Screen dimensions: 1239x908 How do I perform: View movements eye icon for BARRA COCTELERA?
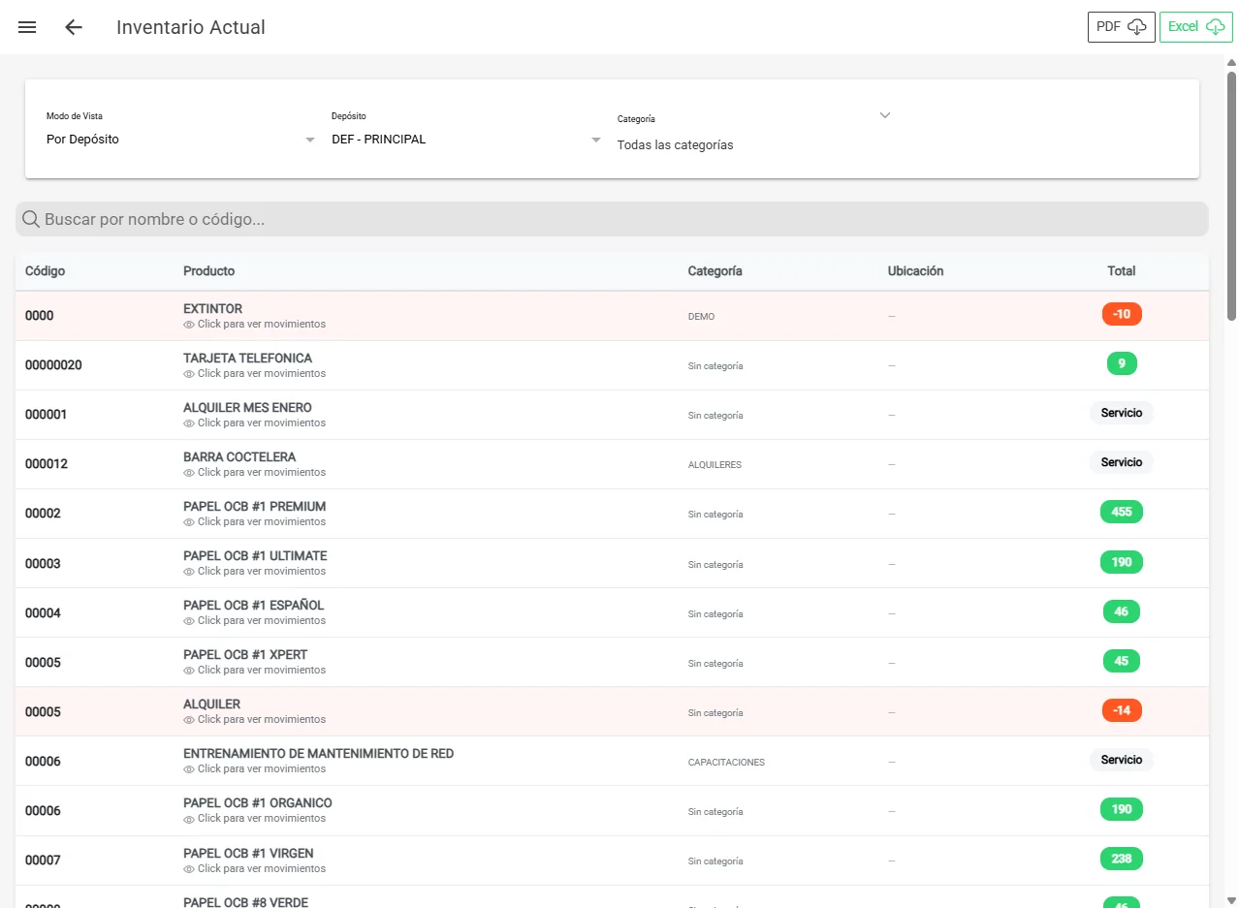pos(189,473)
